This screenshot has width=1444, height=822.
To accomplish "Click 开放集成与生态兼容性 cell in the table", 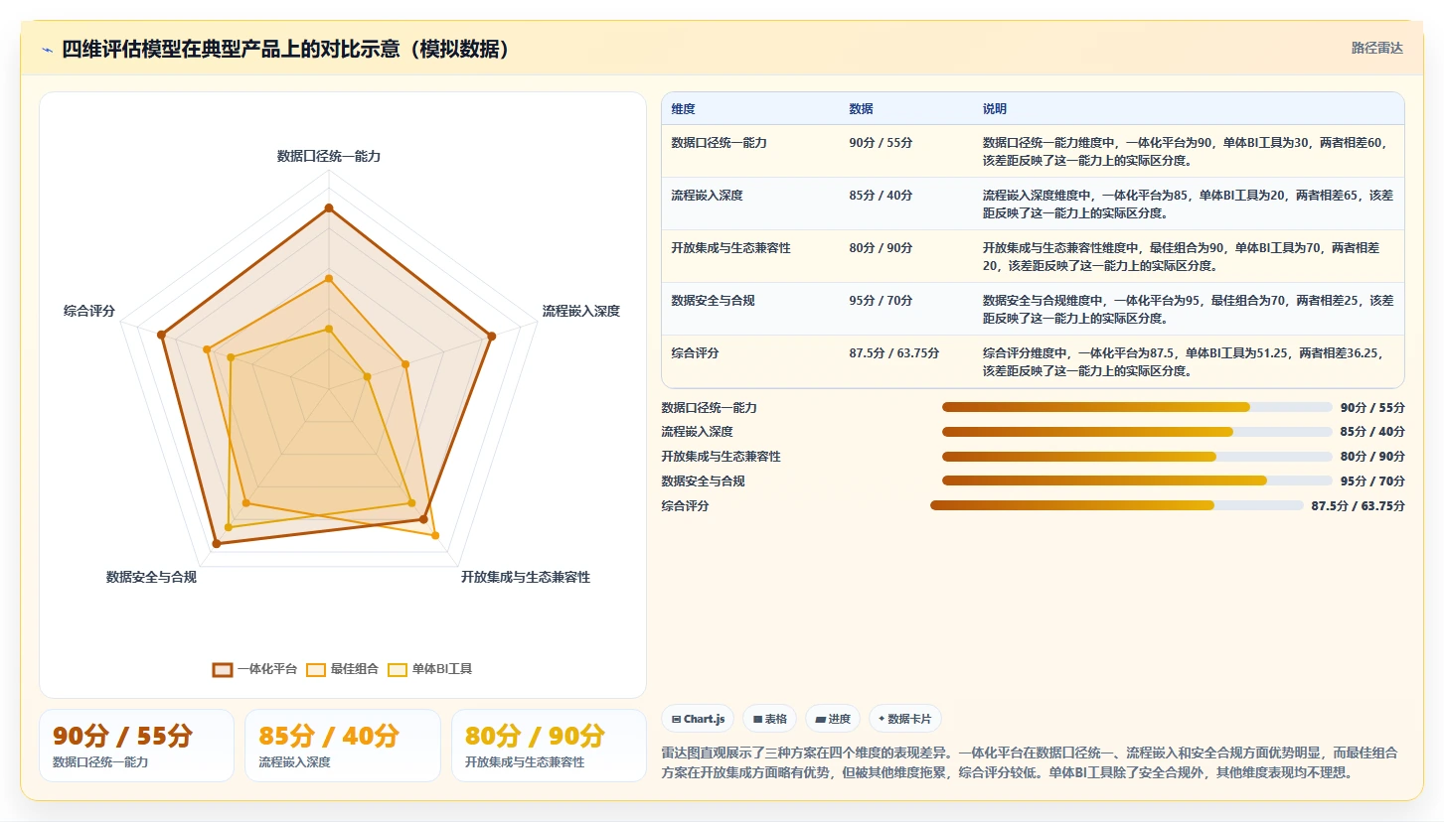I will tap(730, 248).
